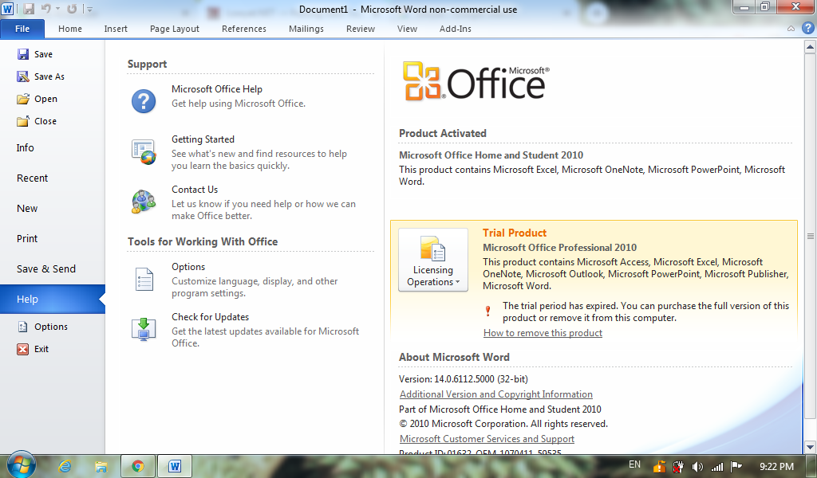Click the Exit red X icon in sidebar
The height and width of the screenshot is (478, 817).
point(23,349)
